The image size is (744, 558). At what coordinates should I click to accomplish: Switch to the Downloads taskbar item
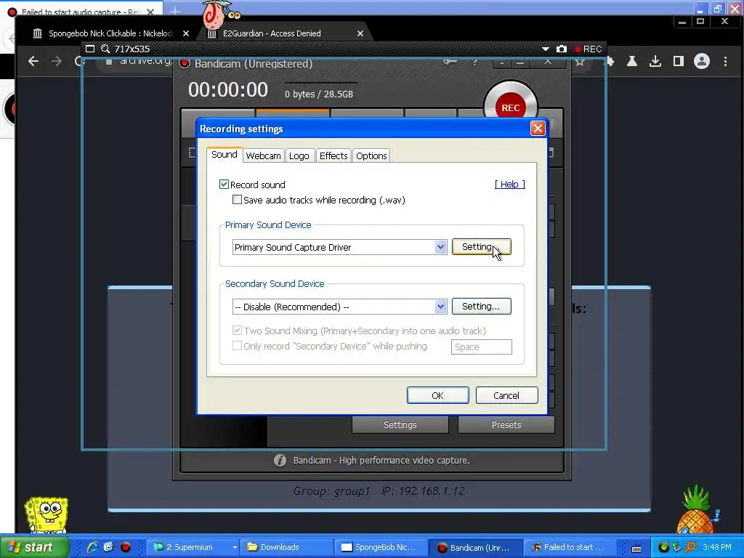(x=286, y=547)
